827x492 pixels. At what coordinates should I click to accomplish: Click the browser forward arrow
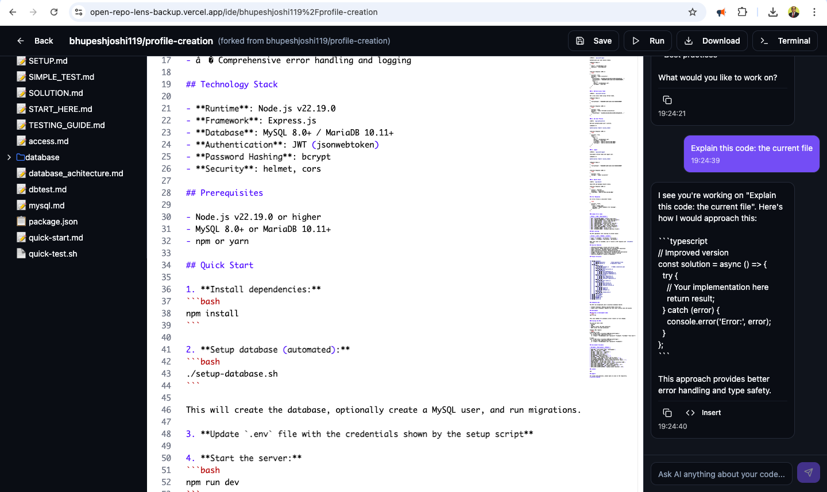(x=33, y=12)
